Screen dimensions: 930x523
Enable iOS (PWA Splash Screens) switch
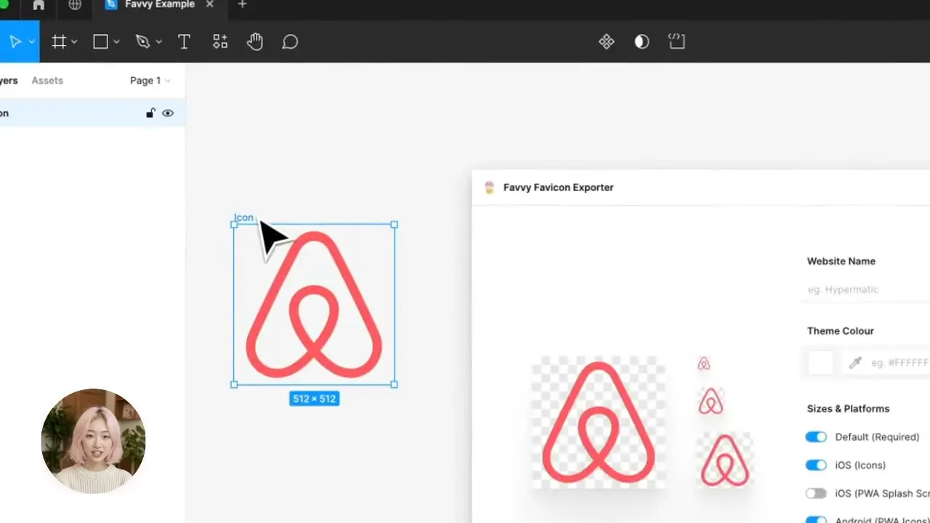click(x=816, y=493)
